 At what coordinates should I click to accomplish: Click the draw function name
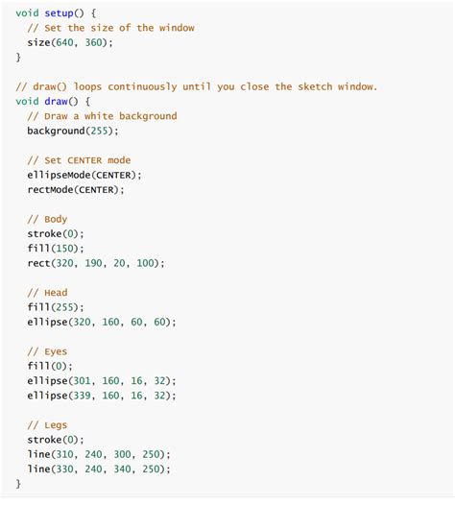[x=56, y=102]
